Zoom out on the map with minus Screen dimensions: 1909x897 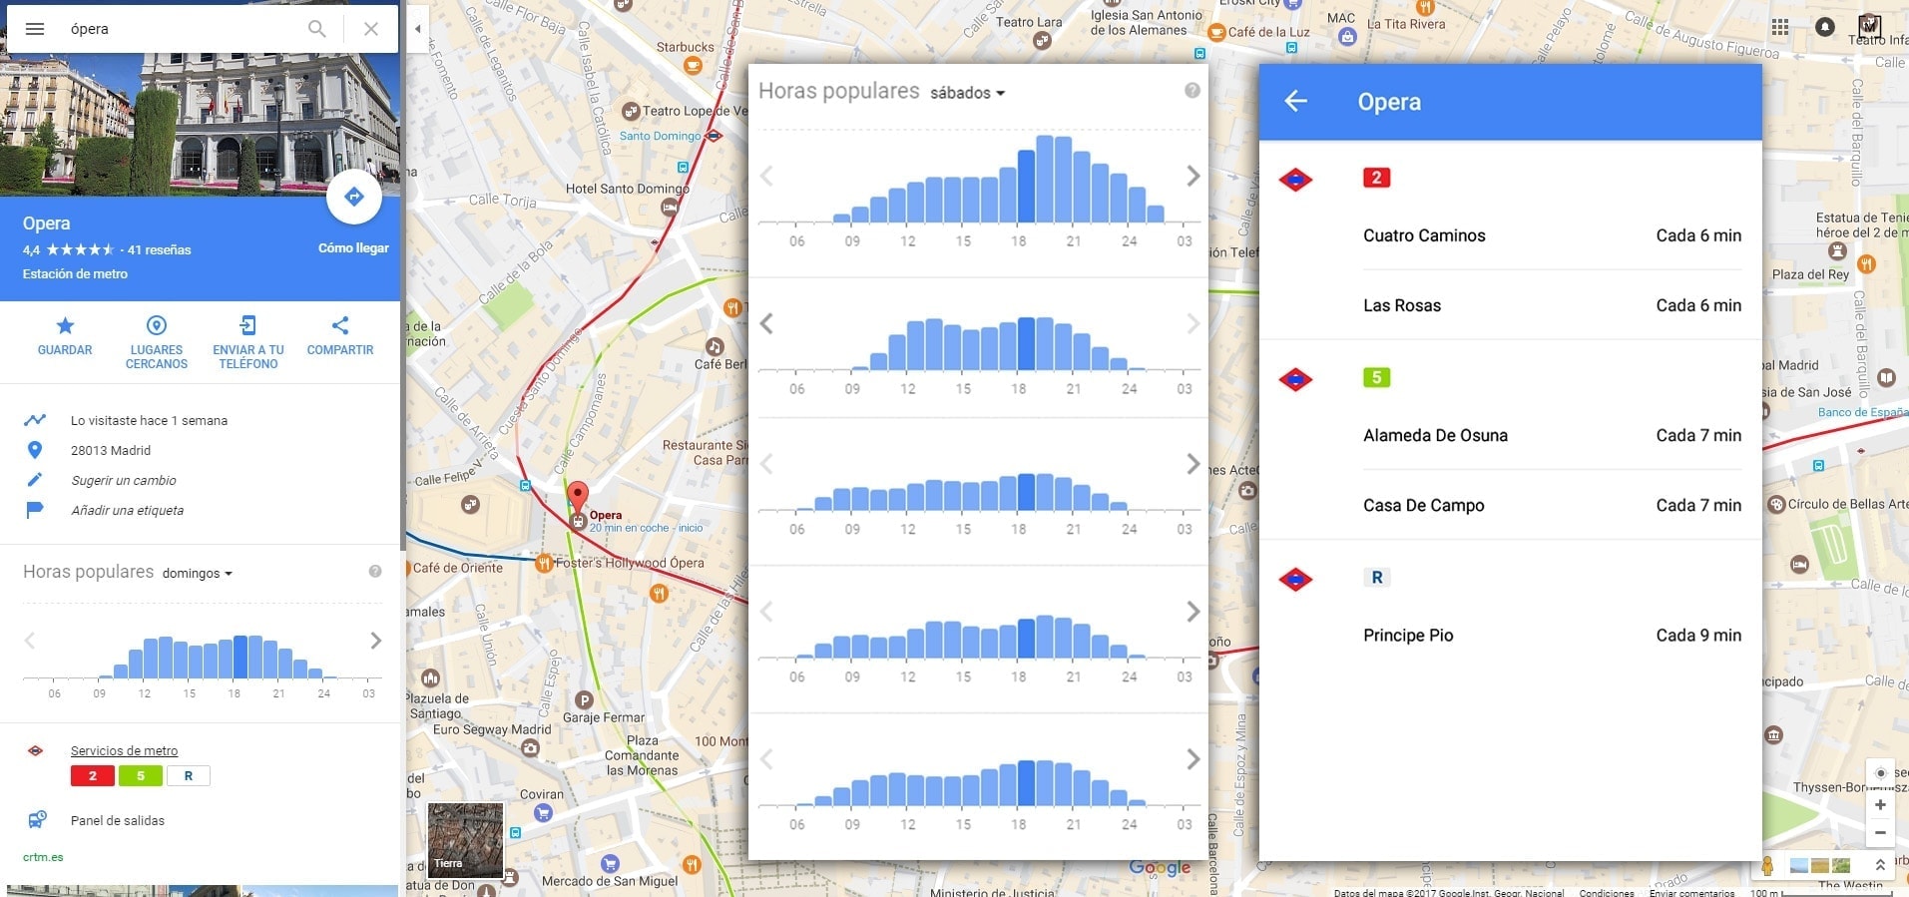(1880, 833)
